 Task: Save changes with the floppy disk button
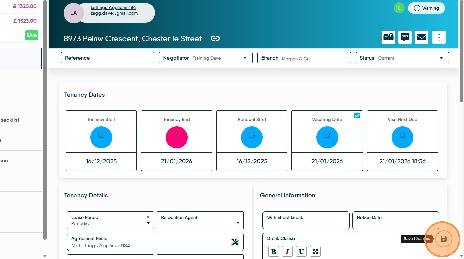pyautogui.click(x=444, y=239)
